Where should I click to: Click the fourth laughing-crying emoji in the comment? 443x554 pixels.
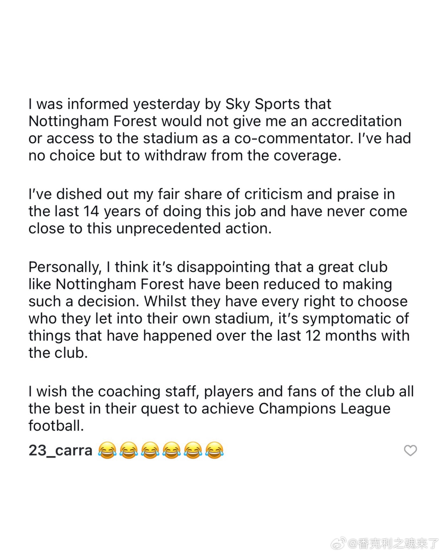tap(172, 450)
